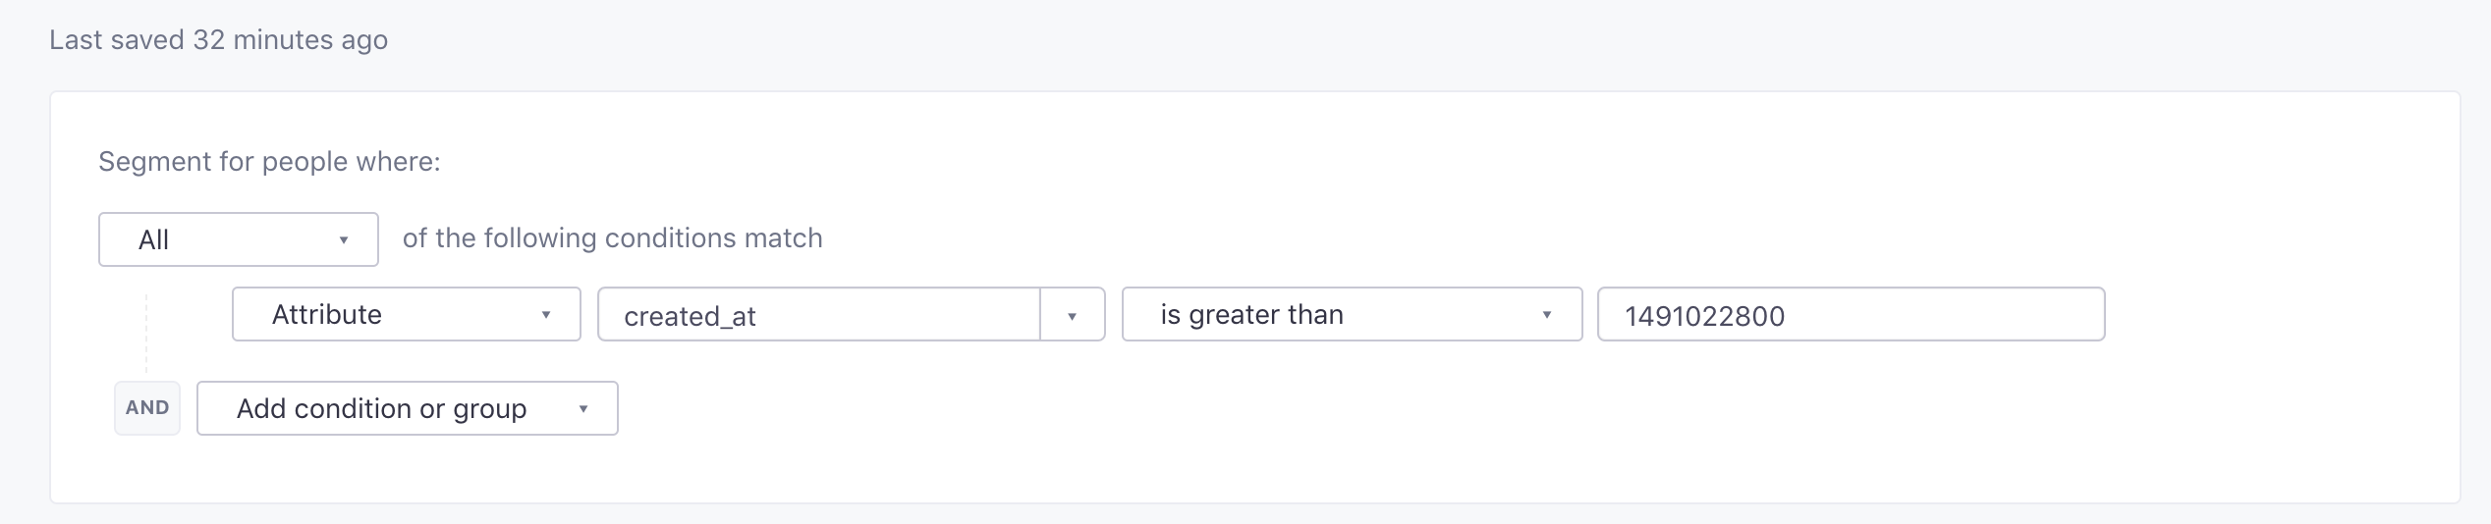Click into the created_at attribute name field

[817, 315]
